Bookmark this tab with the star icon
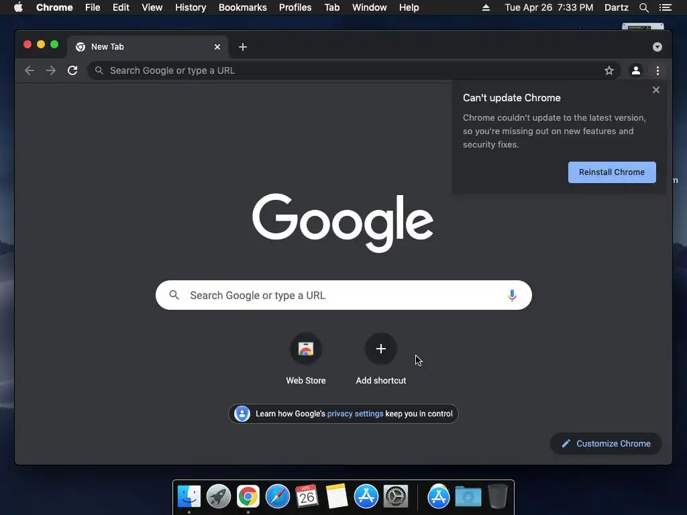687x515 pixels. (x=609, y=70)
